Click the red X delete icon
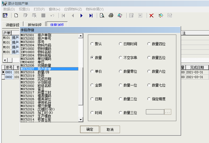The height and width of the screenshot is (143, 209). coord(152,15)
